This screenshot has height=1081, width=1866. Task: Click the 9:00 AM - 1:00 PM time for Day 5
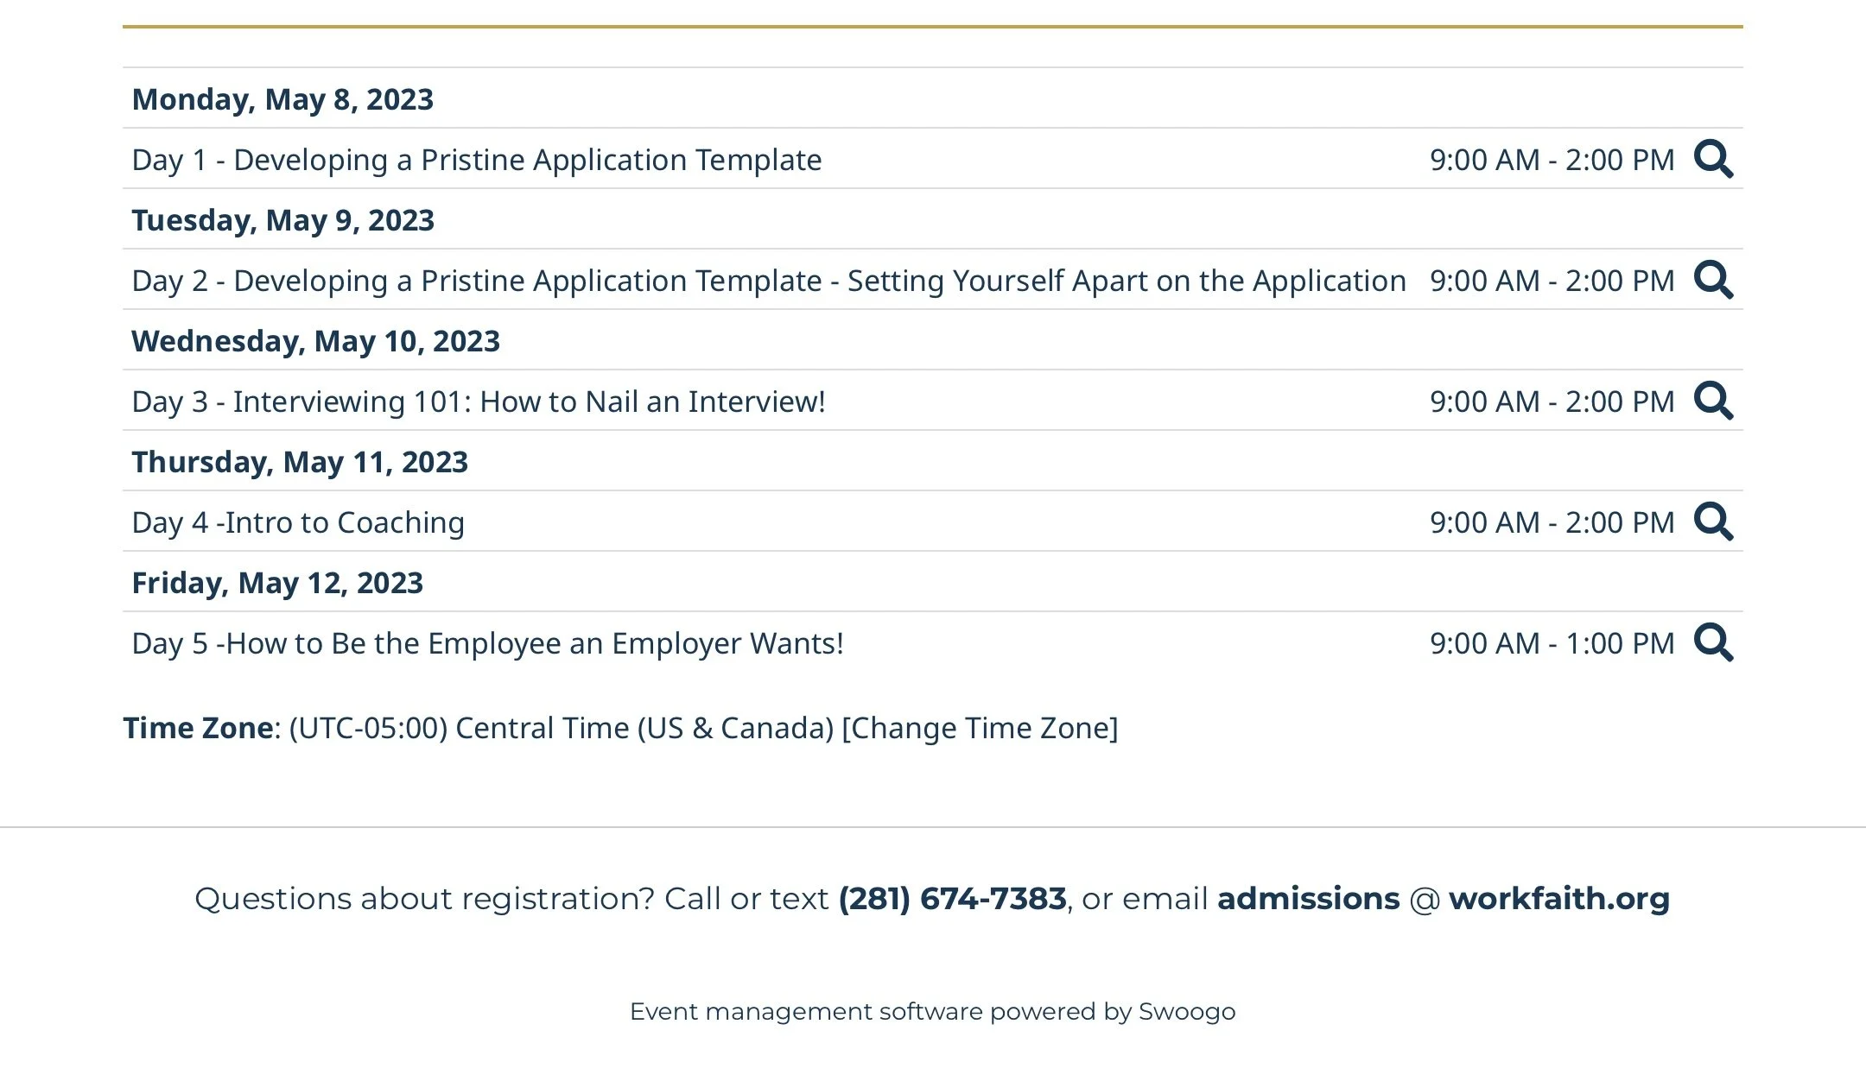[1552, 643]
